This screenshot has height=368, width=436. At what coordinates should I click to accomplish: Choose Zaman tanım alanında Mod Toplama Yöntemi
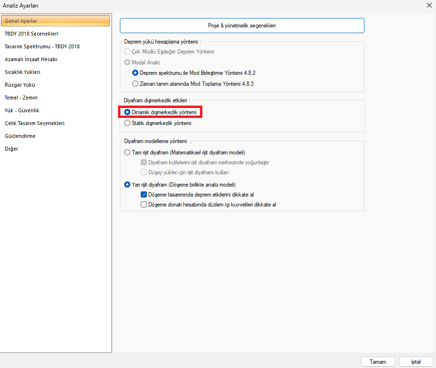(136, 84)
